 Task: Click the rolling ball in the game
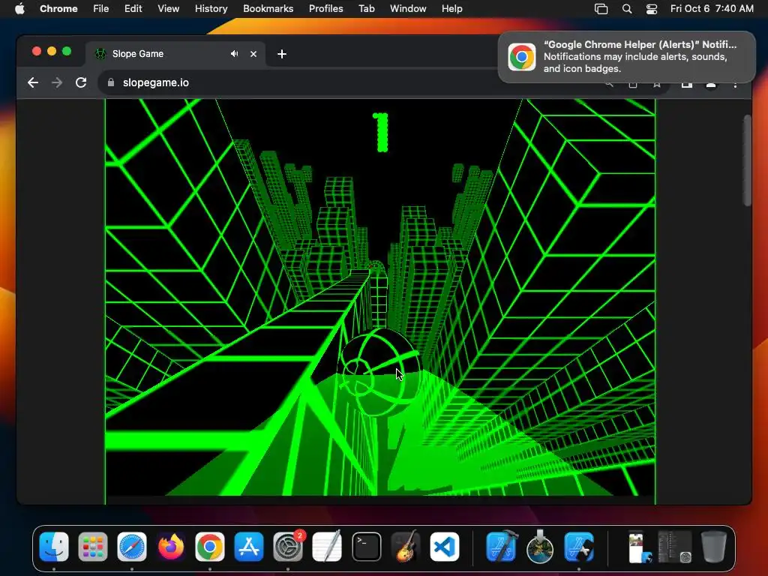[379, 373]
